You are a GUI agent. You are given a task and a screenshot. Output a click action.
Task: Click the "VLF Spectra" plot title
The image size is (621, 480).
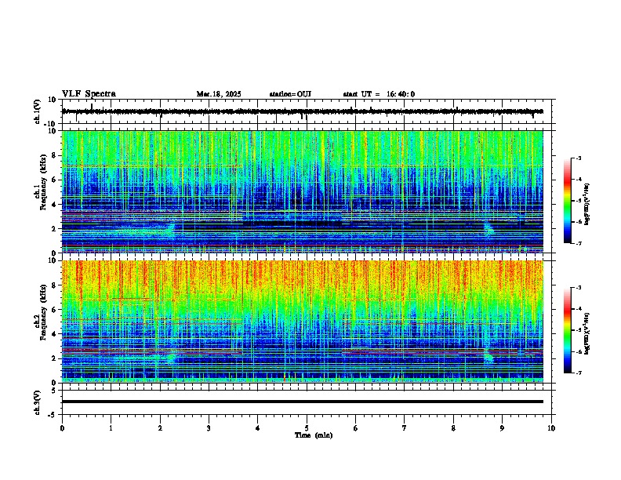tap(89, 94)
